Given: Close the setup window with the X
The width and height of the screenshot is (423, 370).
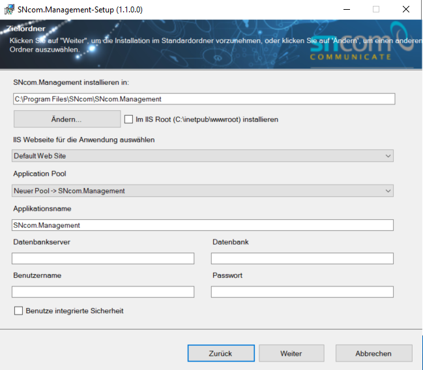Looking at the screenshot, I should (x=406, y=9).
